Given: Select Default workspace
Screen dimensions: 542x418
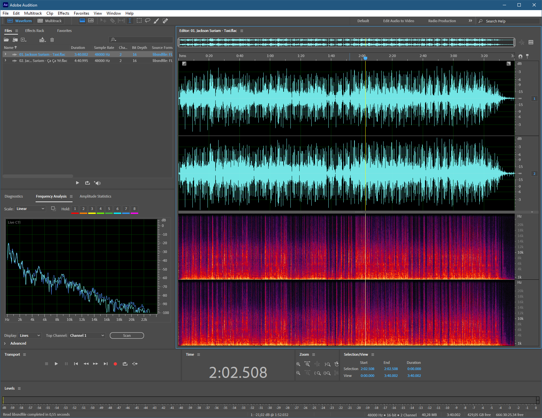Looking at the screenshot, I should [x=363, y=21].
